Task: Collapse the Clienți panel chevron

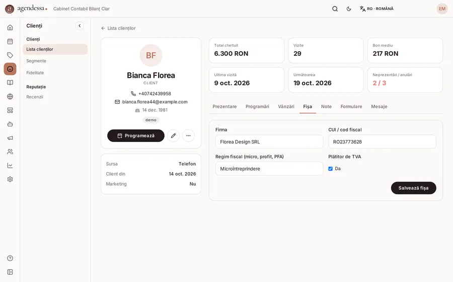Action: 80,26
